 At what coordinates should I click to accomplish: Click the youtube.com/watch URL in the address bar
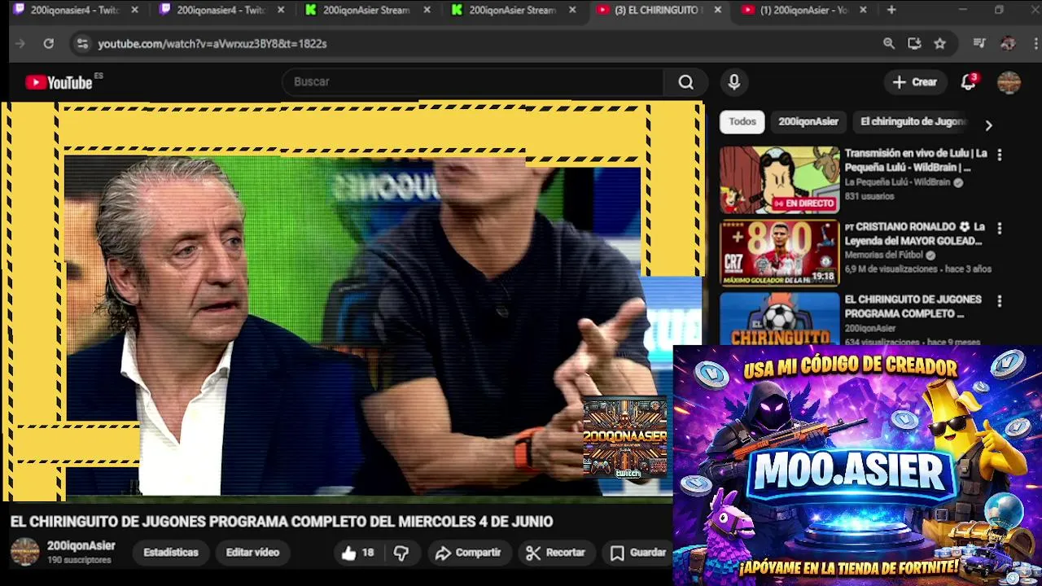(x=212, y=43)
